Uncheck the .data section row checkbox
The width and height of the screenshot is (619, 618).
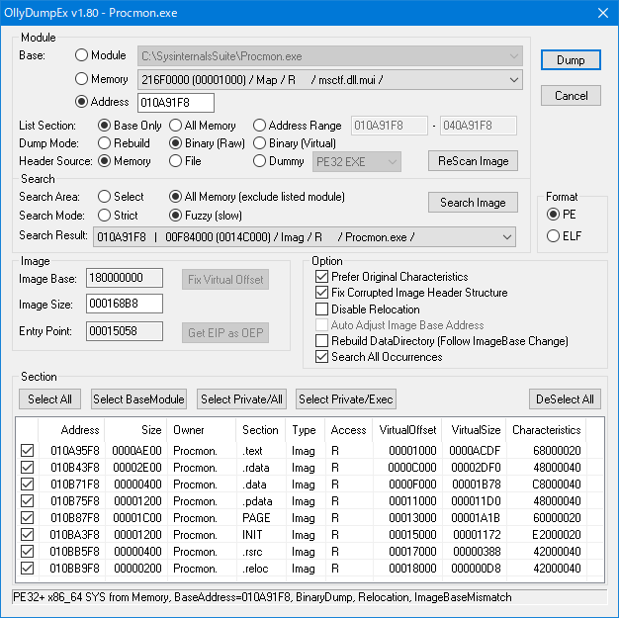pyautogui.click(x=28, y=485)
